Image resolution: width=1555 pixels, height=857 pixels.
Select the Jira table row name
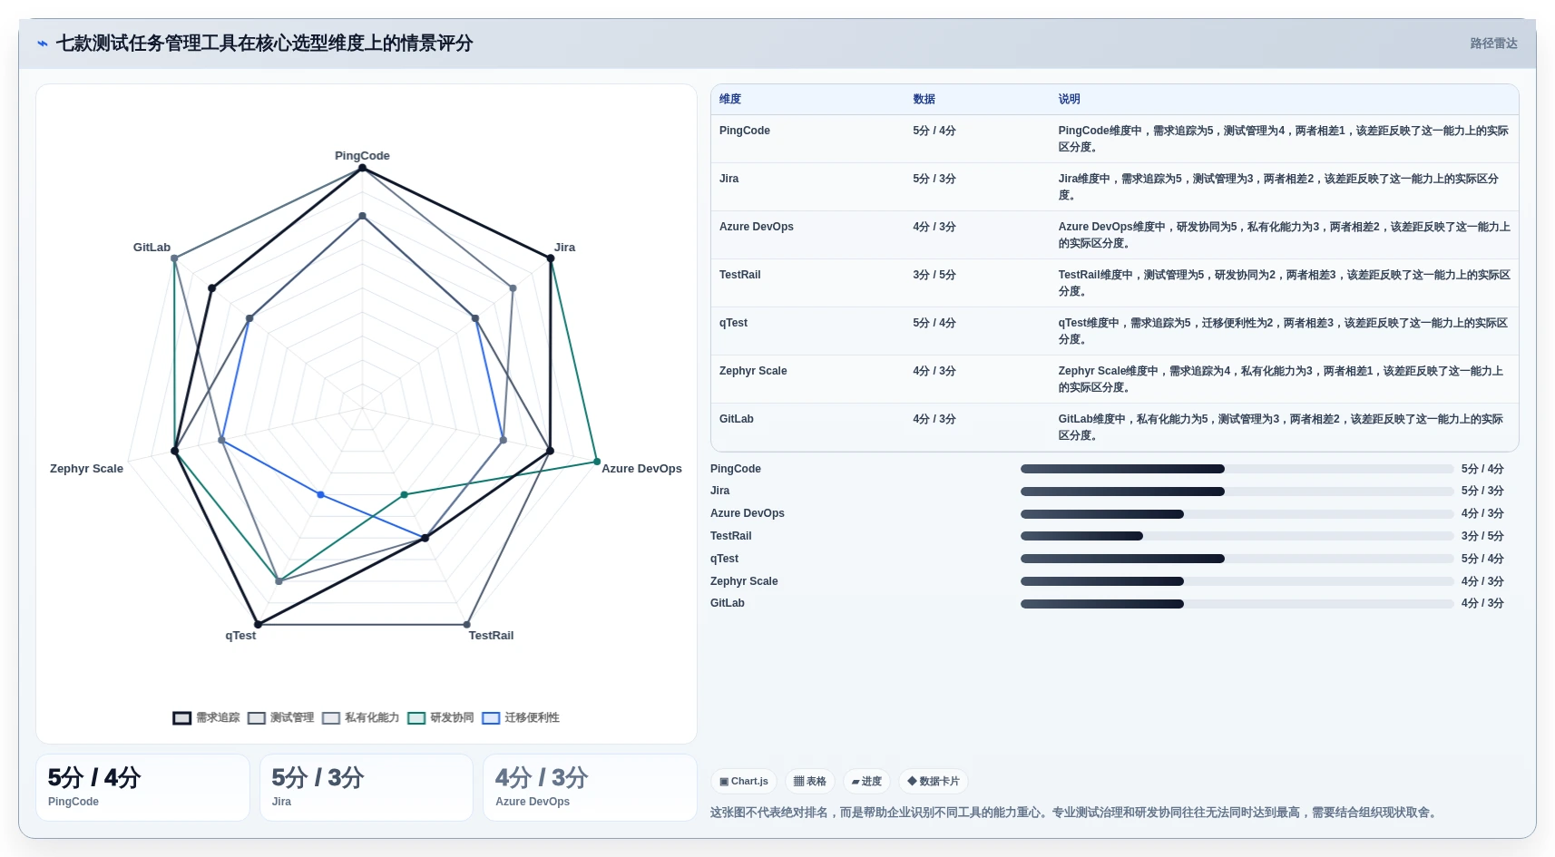coord(729,179)
